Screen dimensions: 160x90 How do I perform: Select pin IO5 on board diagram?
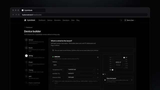(112, 68)
